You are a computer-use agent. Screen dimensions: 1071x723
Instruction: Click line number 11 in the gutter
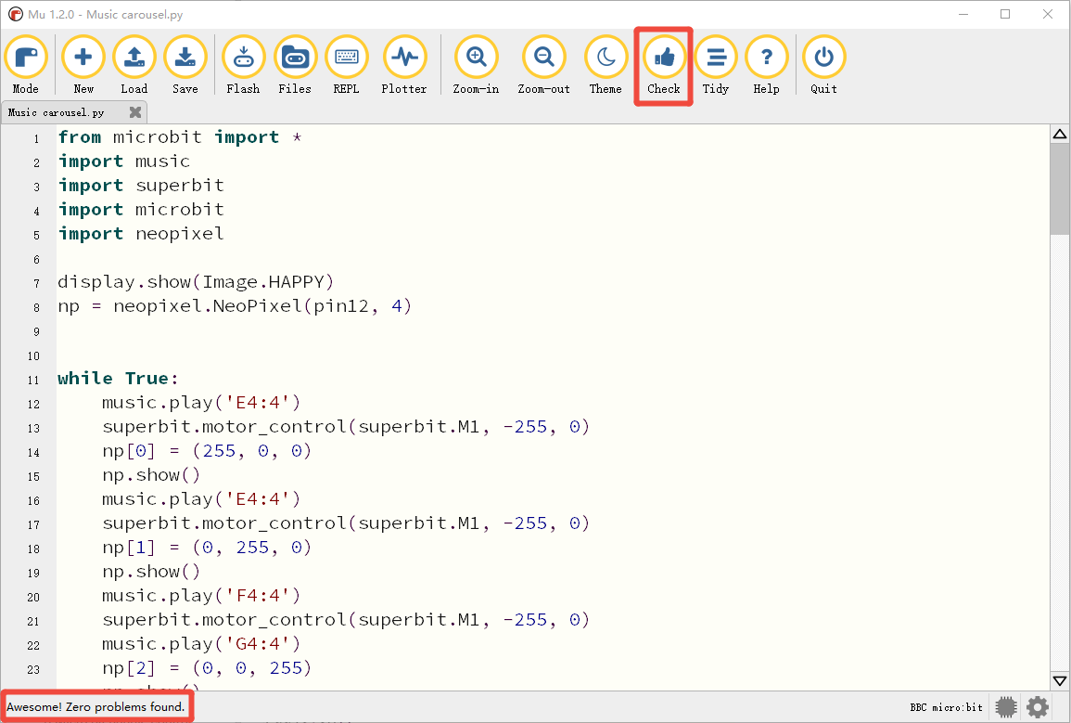(x=33, y=380)
